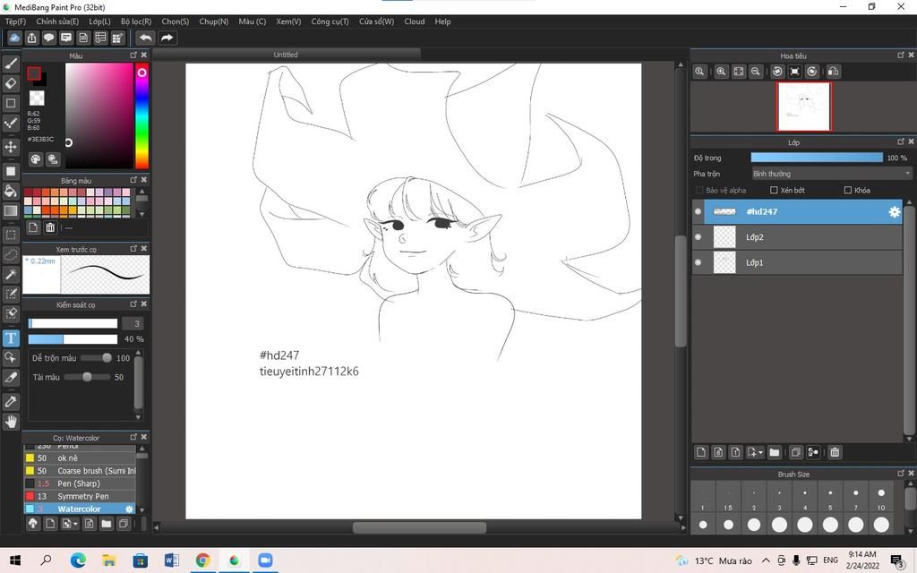Open Chrome from the taskbar

pos(202,560)
